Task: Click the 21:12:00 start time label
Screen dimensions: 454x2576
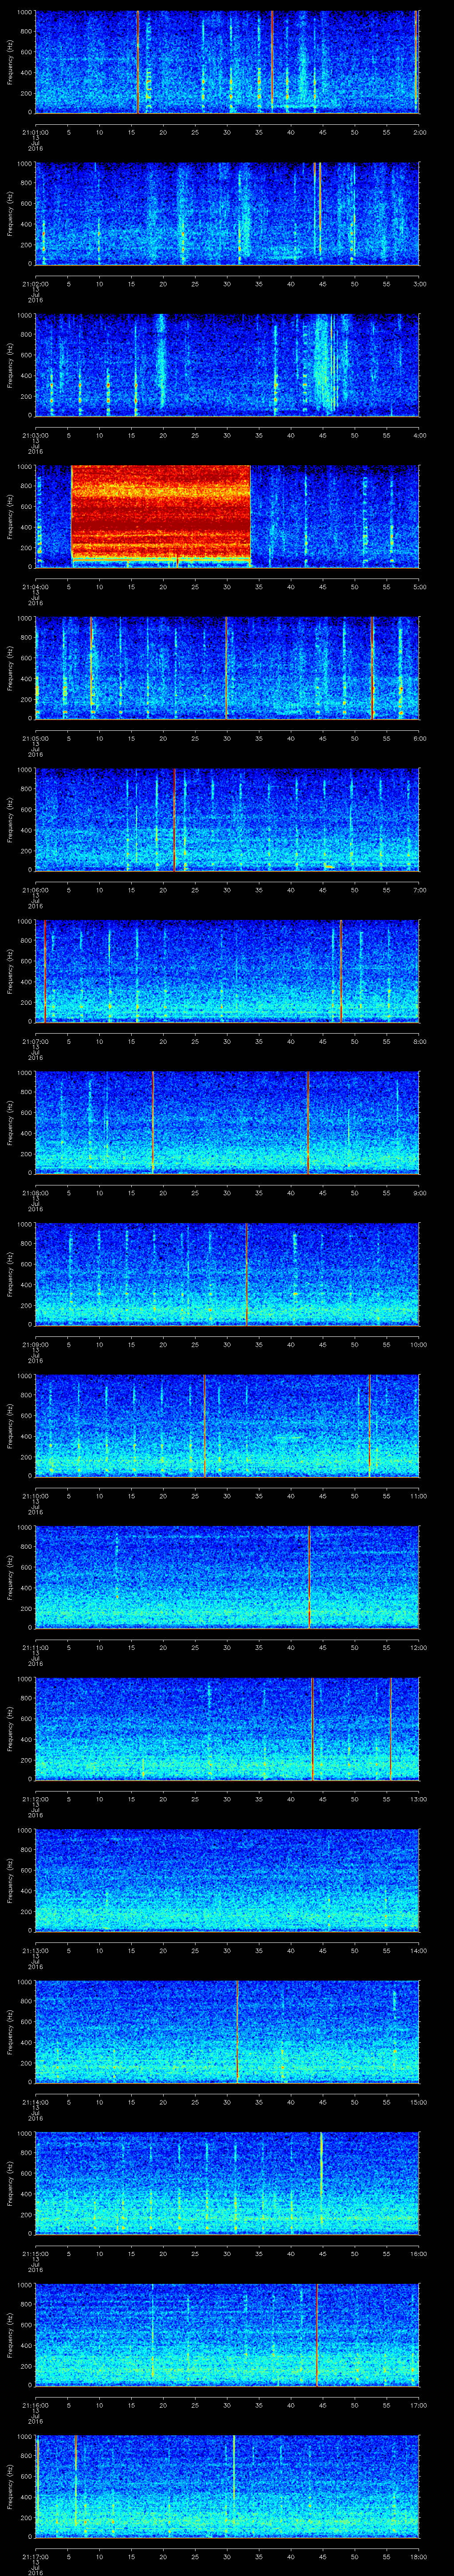Action: click(35, 1799)
